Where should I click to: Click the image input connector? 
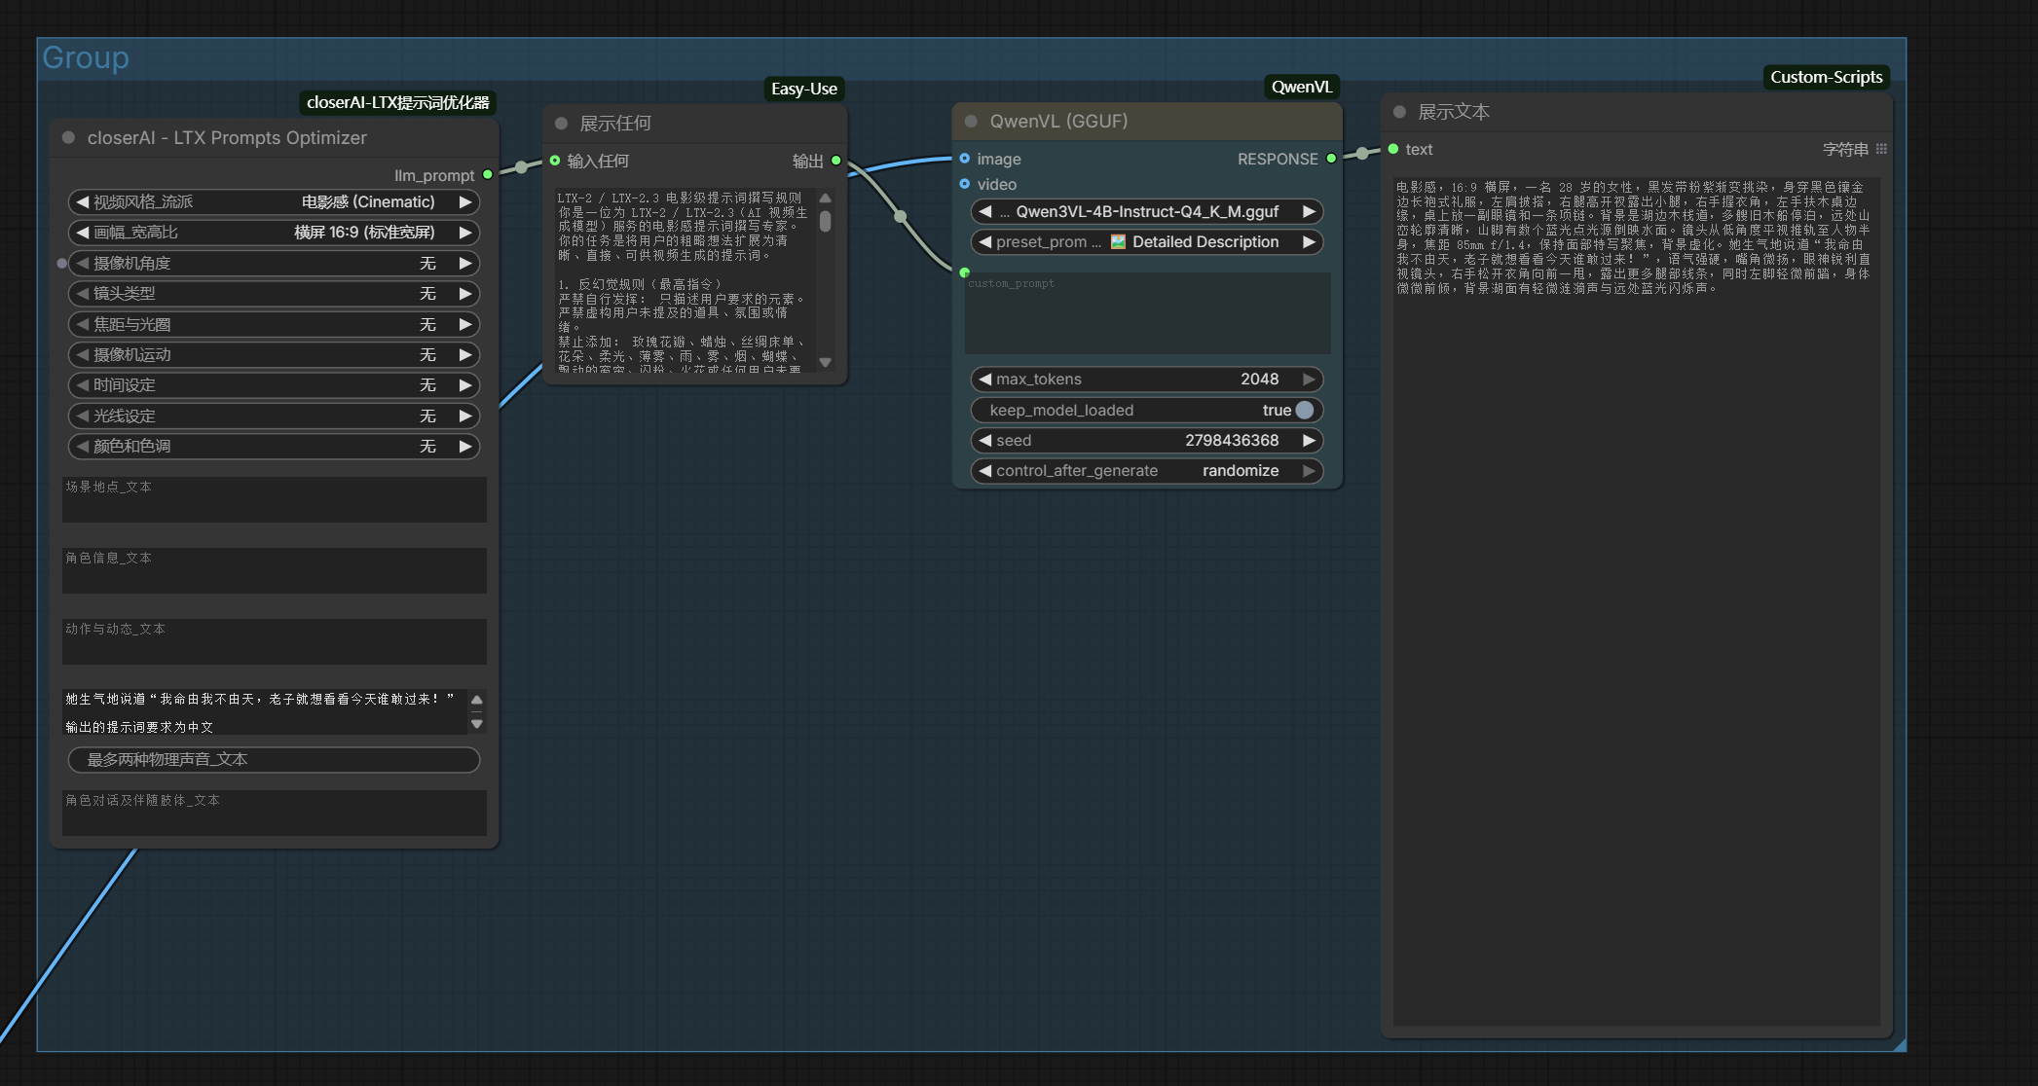tap(965, 159)
